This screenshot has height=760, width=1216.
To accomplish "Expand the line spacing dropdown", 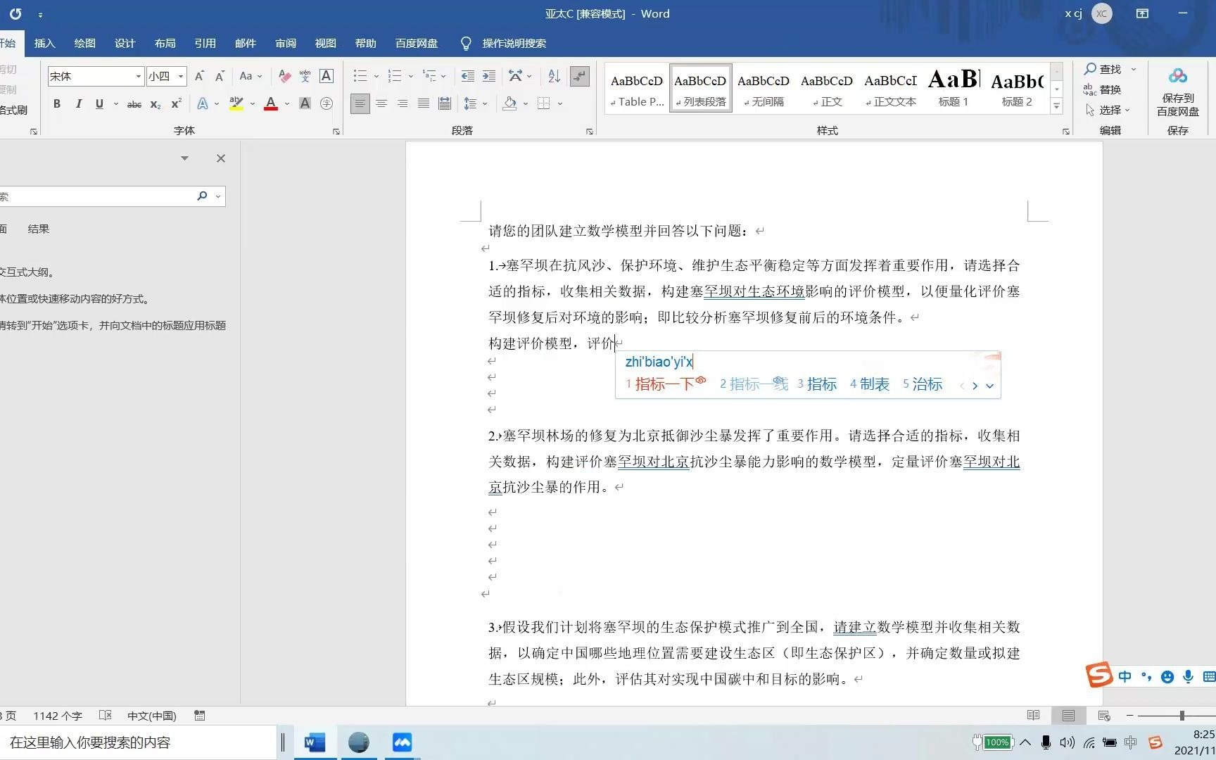I will [485, 103].
